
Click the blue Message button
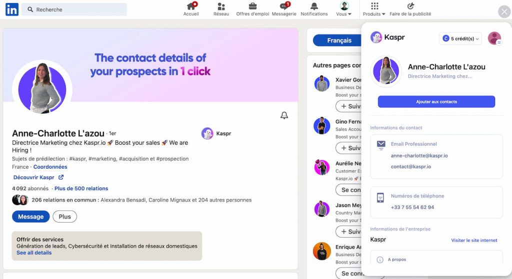click(x=30, y=217)
